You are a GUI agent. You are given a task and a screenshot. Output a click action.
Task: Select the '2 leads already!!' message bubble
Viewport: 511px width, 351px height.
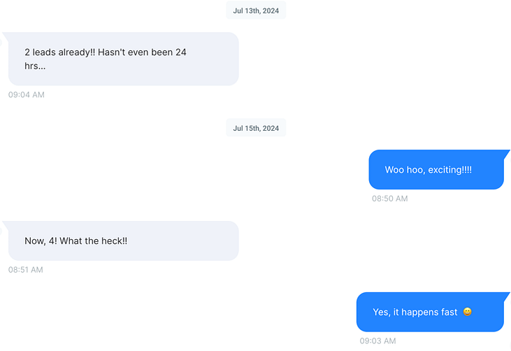click(124, 59)
